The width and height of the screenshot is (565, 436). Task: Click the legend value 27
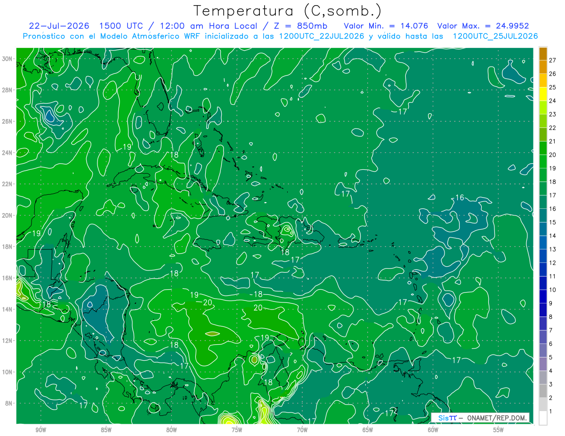pyautogui.click(x=553, y=60)
